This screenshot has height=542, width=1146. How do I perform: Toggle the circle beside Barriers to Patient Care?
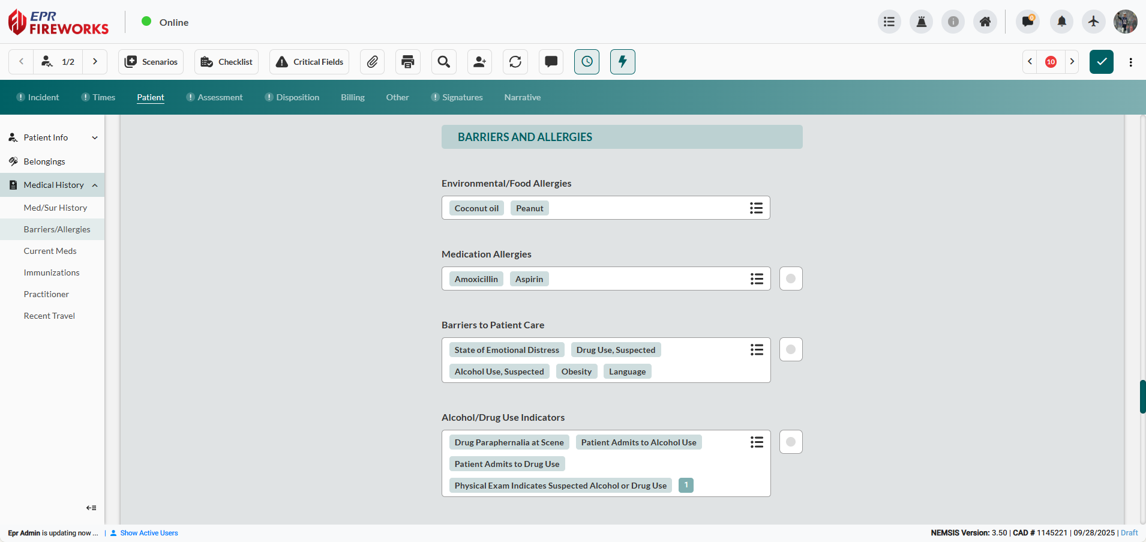click(x=791, y=349)
